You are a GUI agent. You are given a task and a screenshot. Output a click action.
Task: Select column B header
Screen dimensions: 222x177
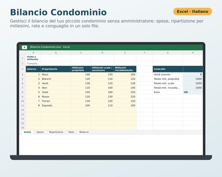56,53
